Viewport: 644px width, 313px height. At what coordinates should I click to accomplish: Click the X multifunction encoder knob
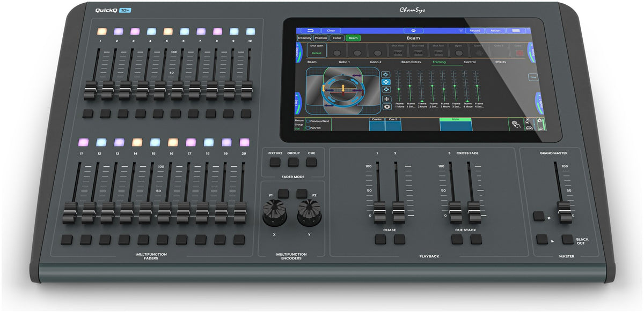tap(275, 213)
